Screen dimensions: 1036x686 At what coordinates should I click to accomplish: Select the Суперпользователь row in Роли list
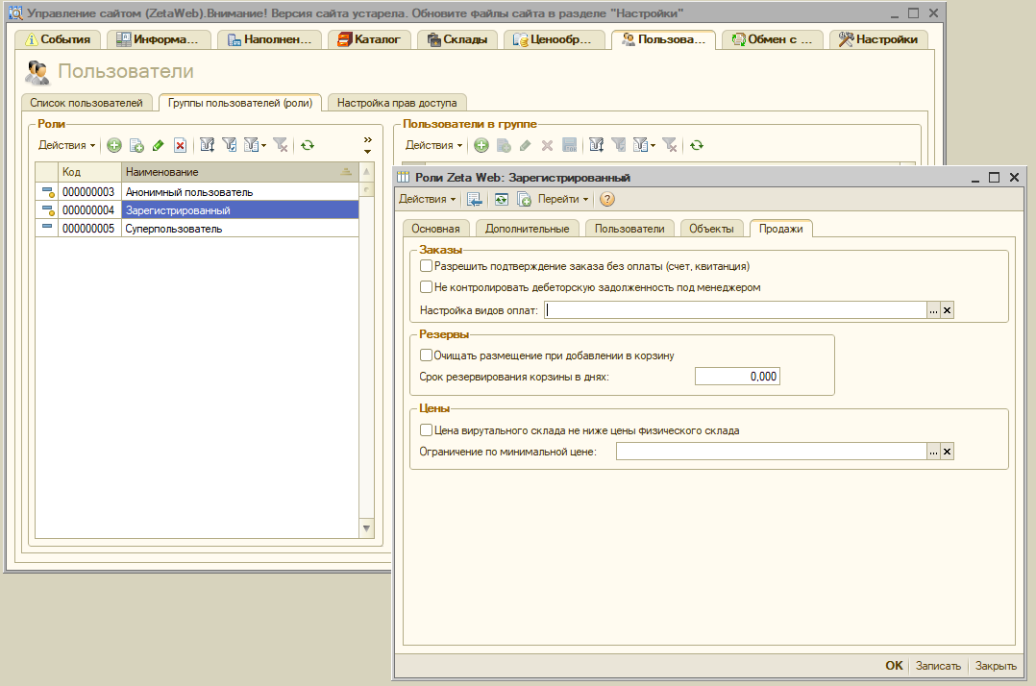197,229
